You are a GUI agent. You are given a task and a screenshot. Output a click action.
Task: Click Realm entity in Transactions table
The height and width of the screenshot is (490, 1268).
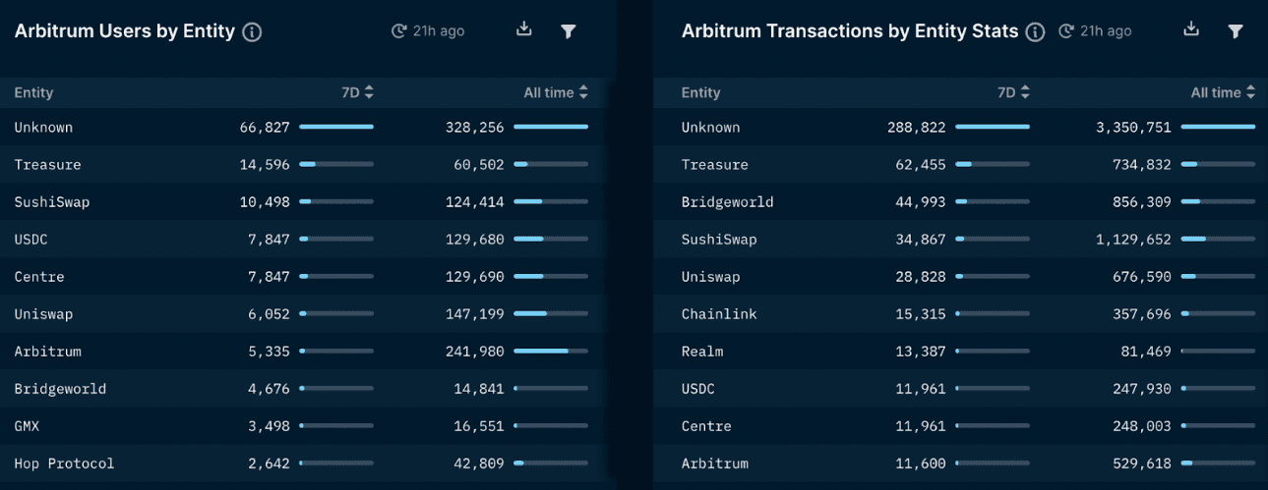click(x=702, y=352)
